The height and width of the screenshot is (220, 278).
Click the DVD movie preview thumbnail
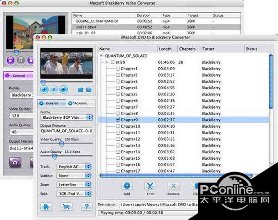(x=66, y=63)
